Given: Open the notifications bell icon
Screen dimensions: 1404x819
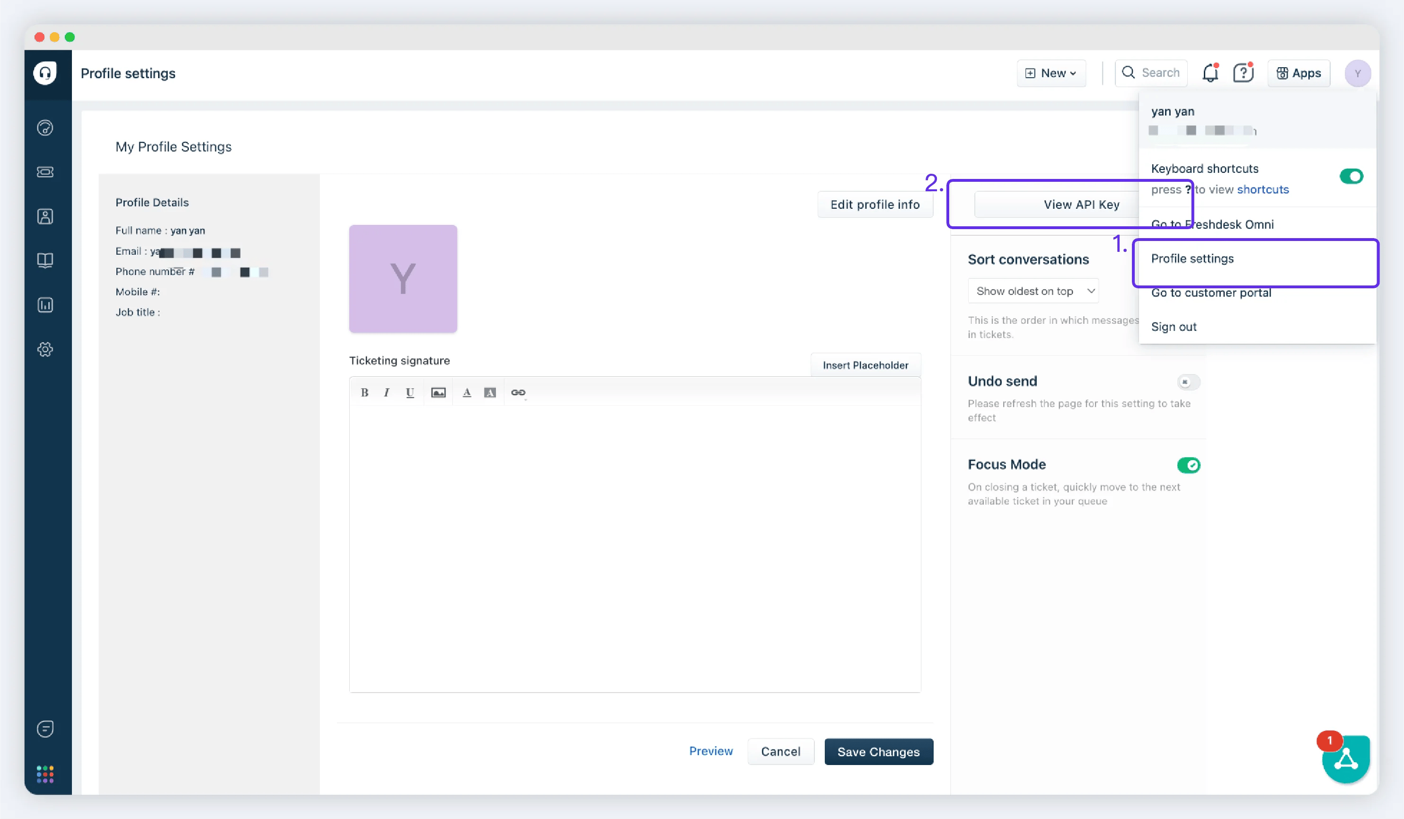Looking at the screenshot, I should click(x=1210, y=73).
